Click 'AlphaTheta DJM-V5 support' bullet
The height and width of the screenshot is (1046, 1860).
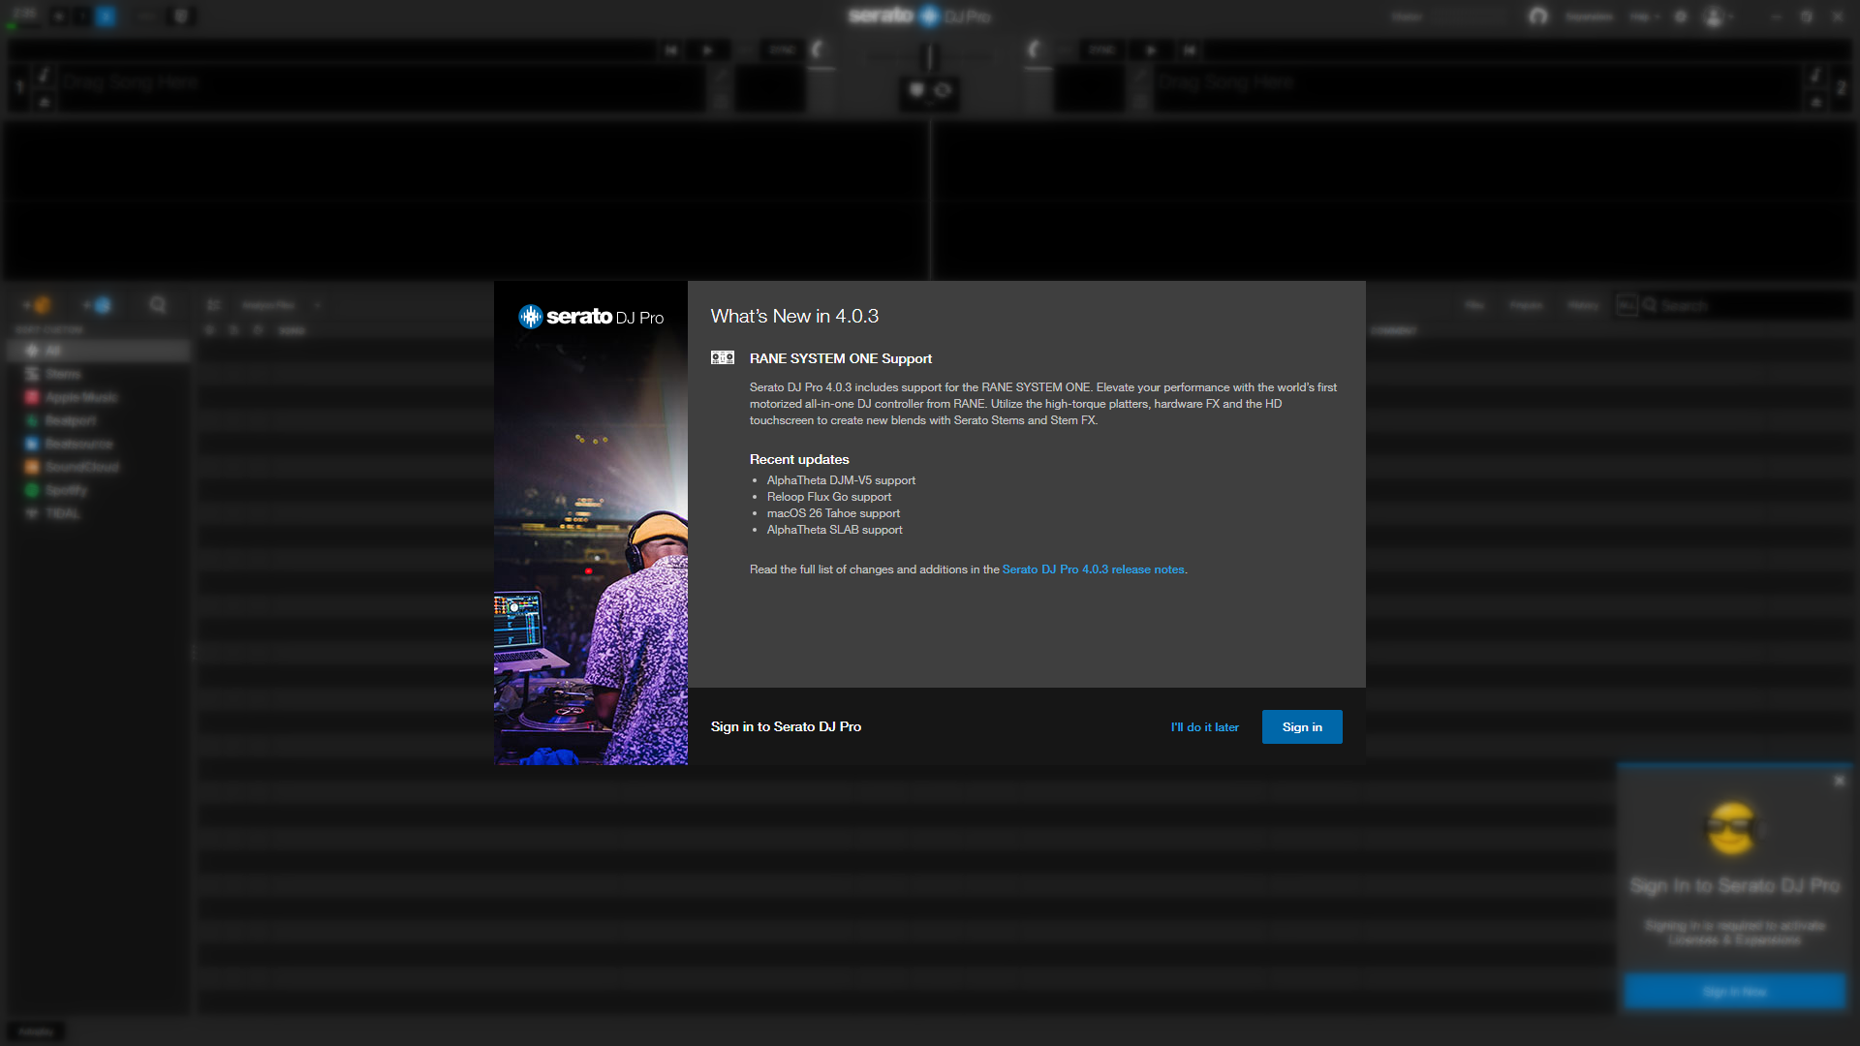coord(841,480)
